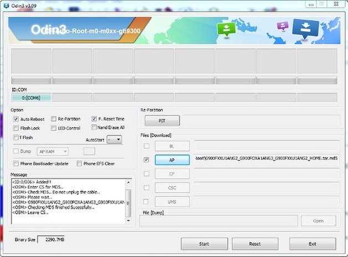Screen dimensions: 348x257
Task: Click the PIT file path field
Action: tap(261, 120)
